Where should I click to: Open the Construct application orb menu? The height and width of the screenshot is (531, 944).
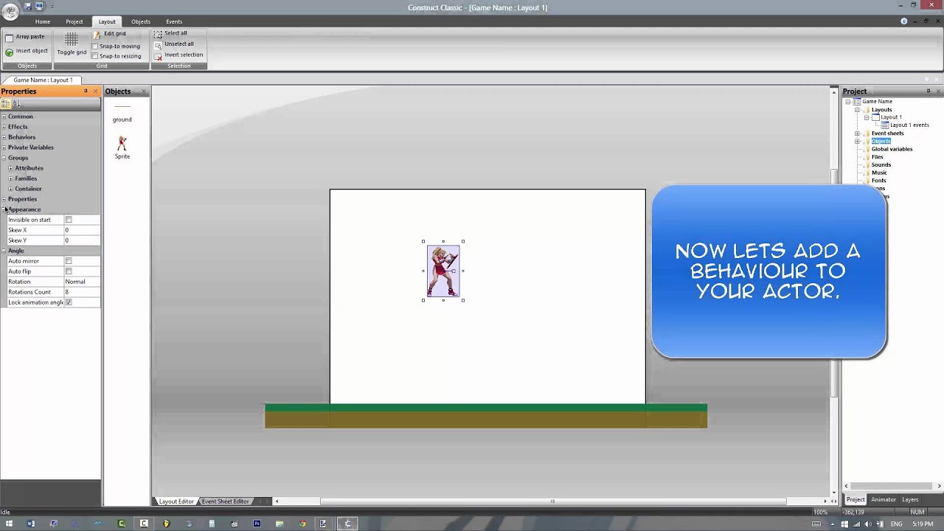coord(10,10)
